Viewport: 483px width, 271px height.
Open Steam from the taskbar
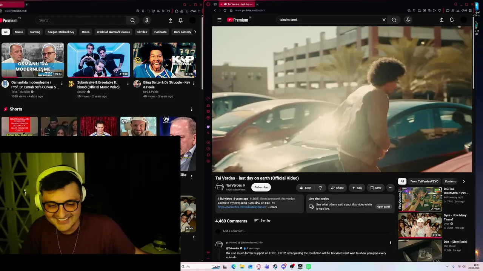[x=275, y=266]
